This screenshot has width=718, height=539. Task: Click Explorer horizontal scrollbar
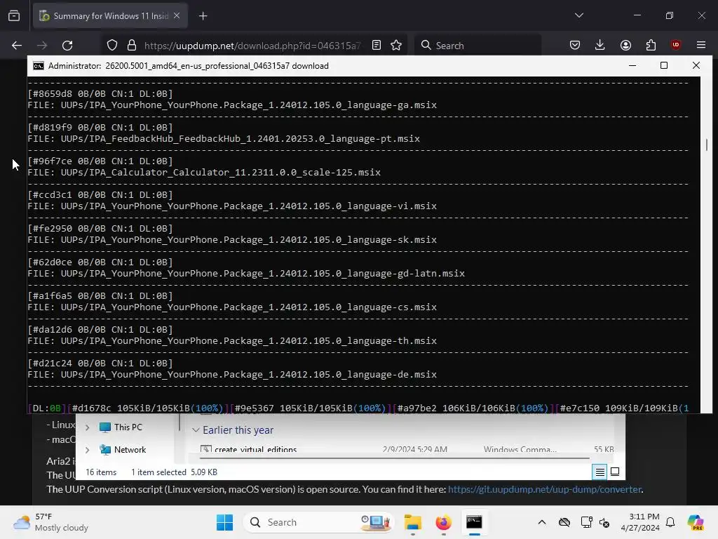point(394,458)
